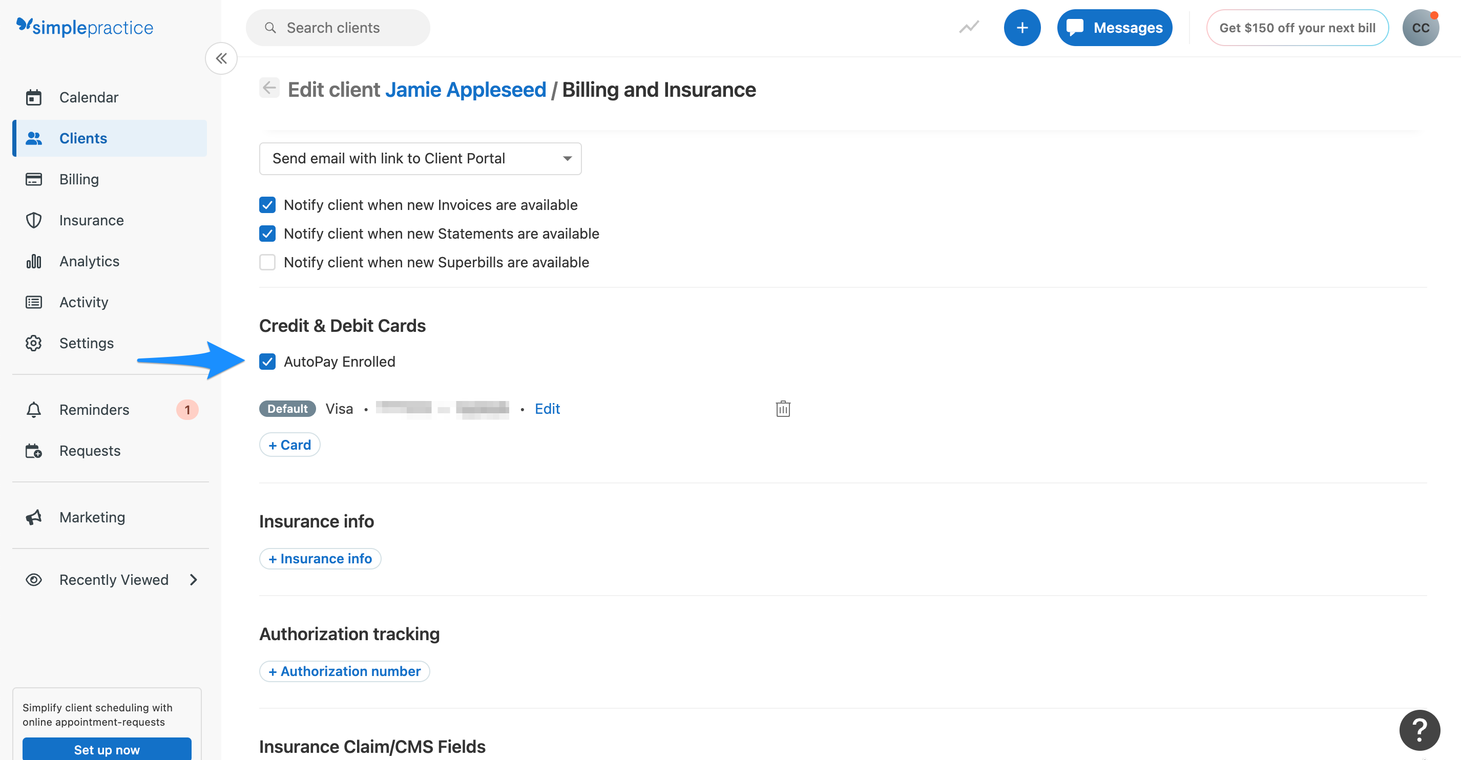Click Get $150 off your next bill
Screen dimensions: 1461x760
click(1297, 27)
